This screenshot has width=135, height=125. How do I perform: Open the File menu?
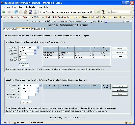click(x=3, y=7)
